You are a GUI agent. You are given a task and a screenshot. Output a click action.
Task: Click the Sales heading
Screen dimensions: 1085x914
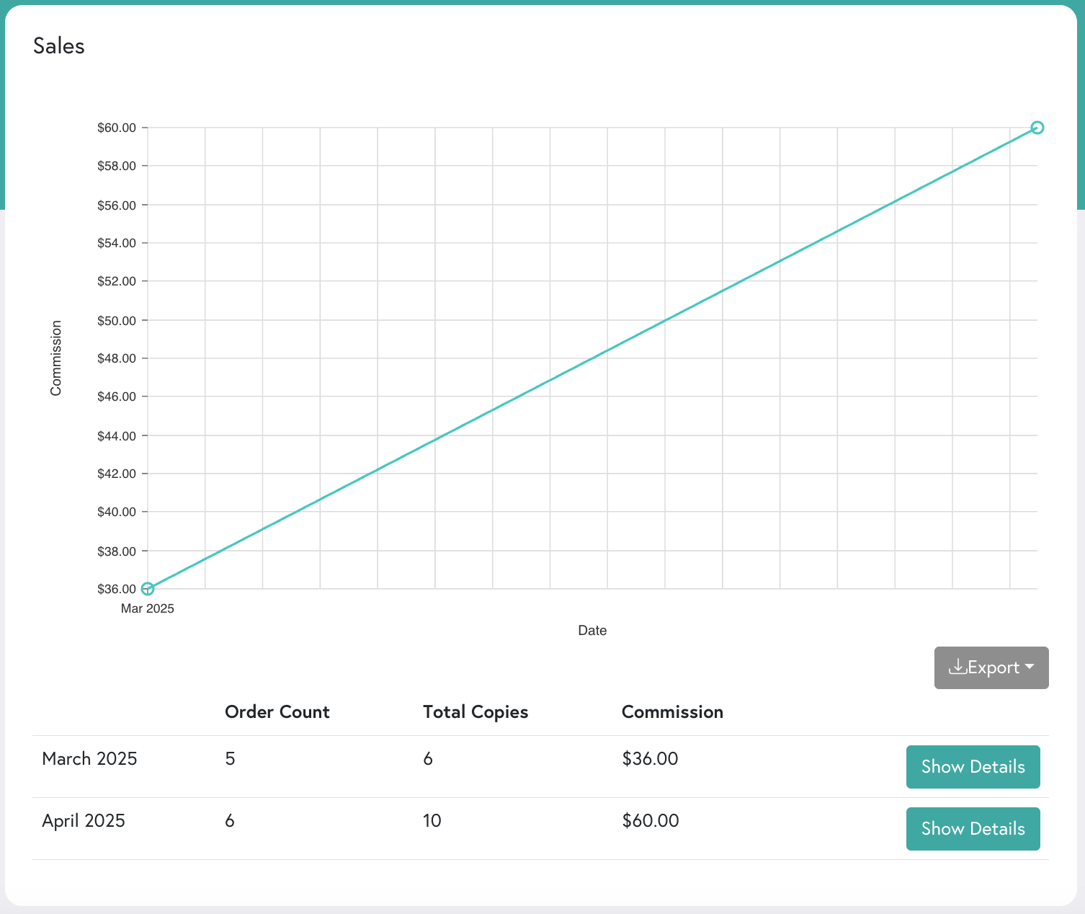tap(58, 45)
